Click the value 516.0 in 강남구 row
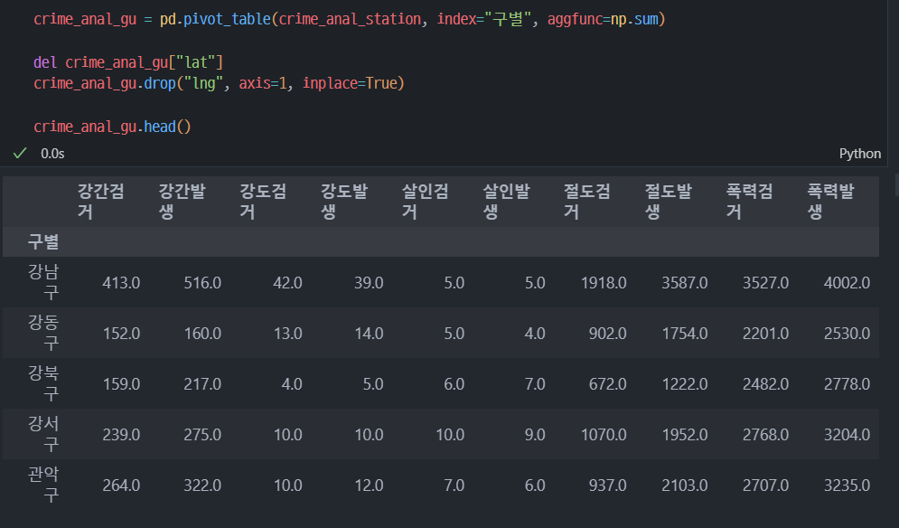The height and width of the screenshot is (528, 899). click(202, 283)
